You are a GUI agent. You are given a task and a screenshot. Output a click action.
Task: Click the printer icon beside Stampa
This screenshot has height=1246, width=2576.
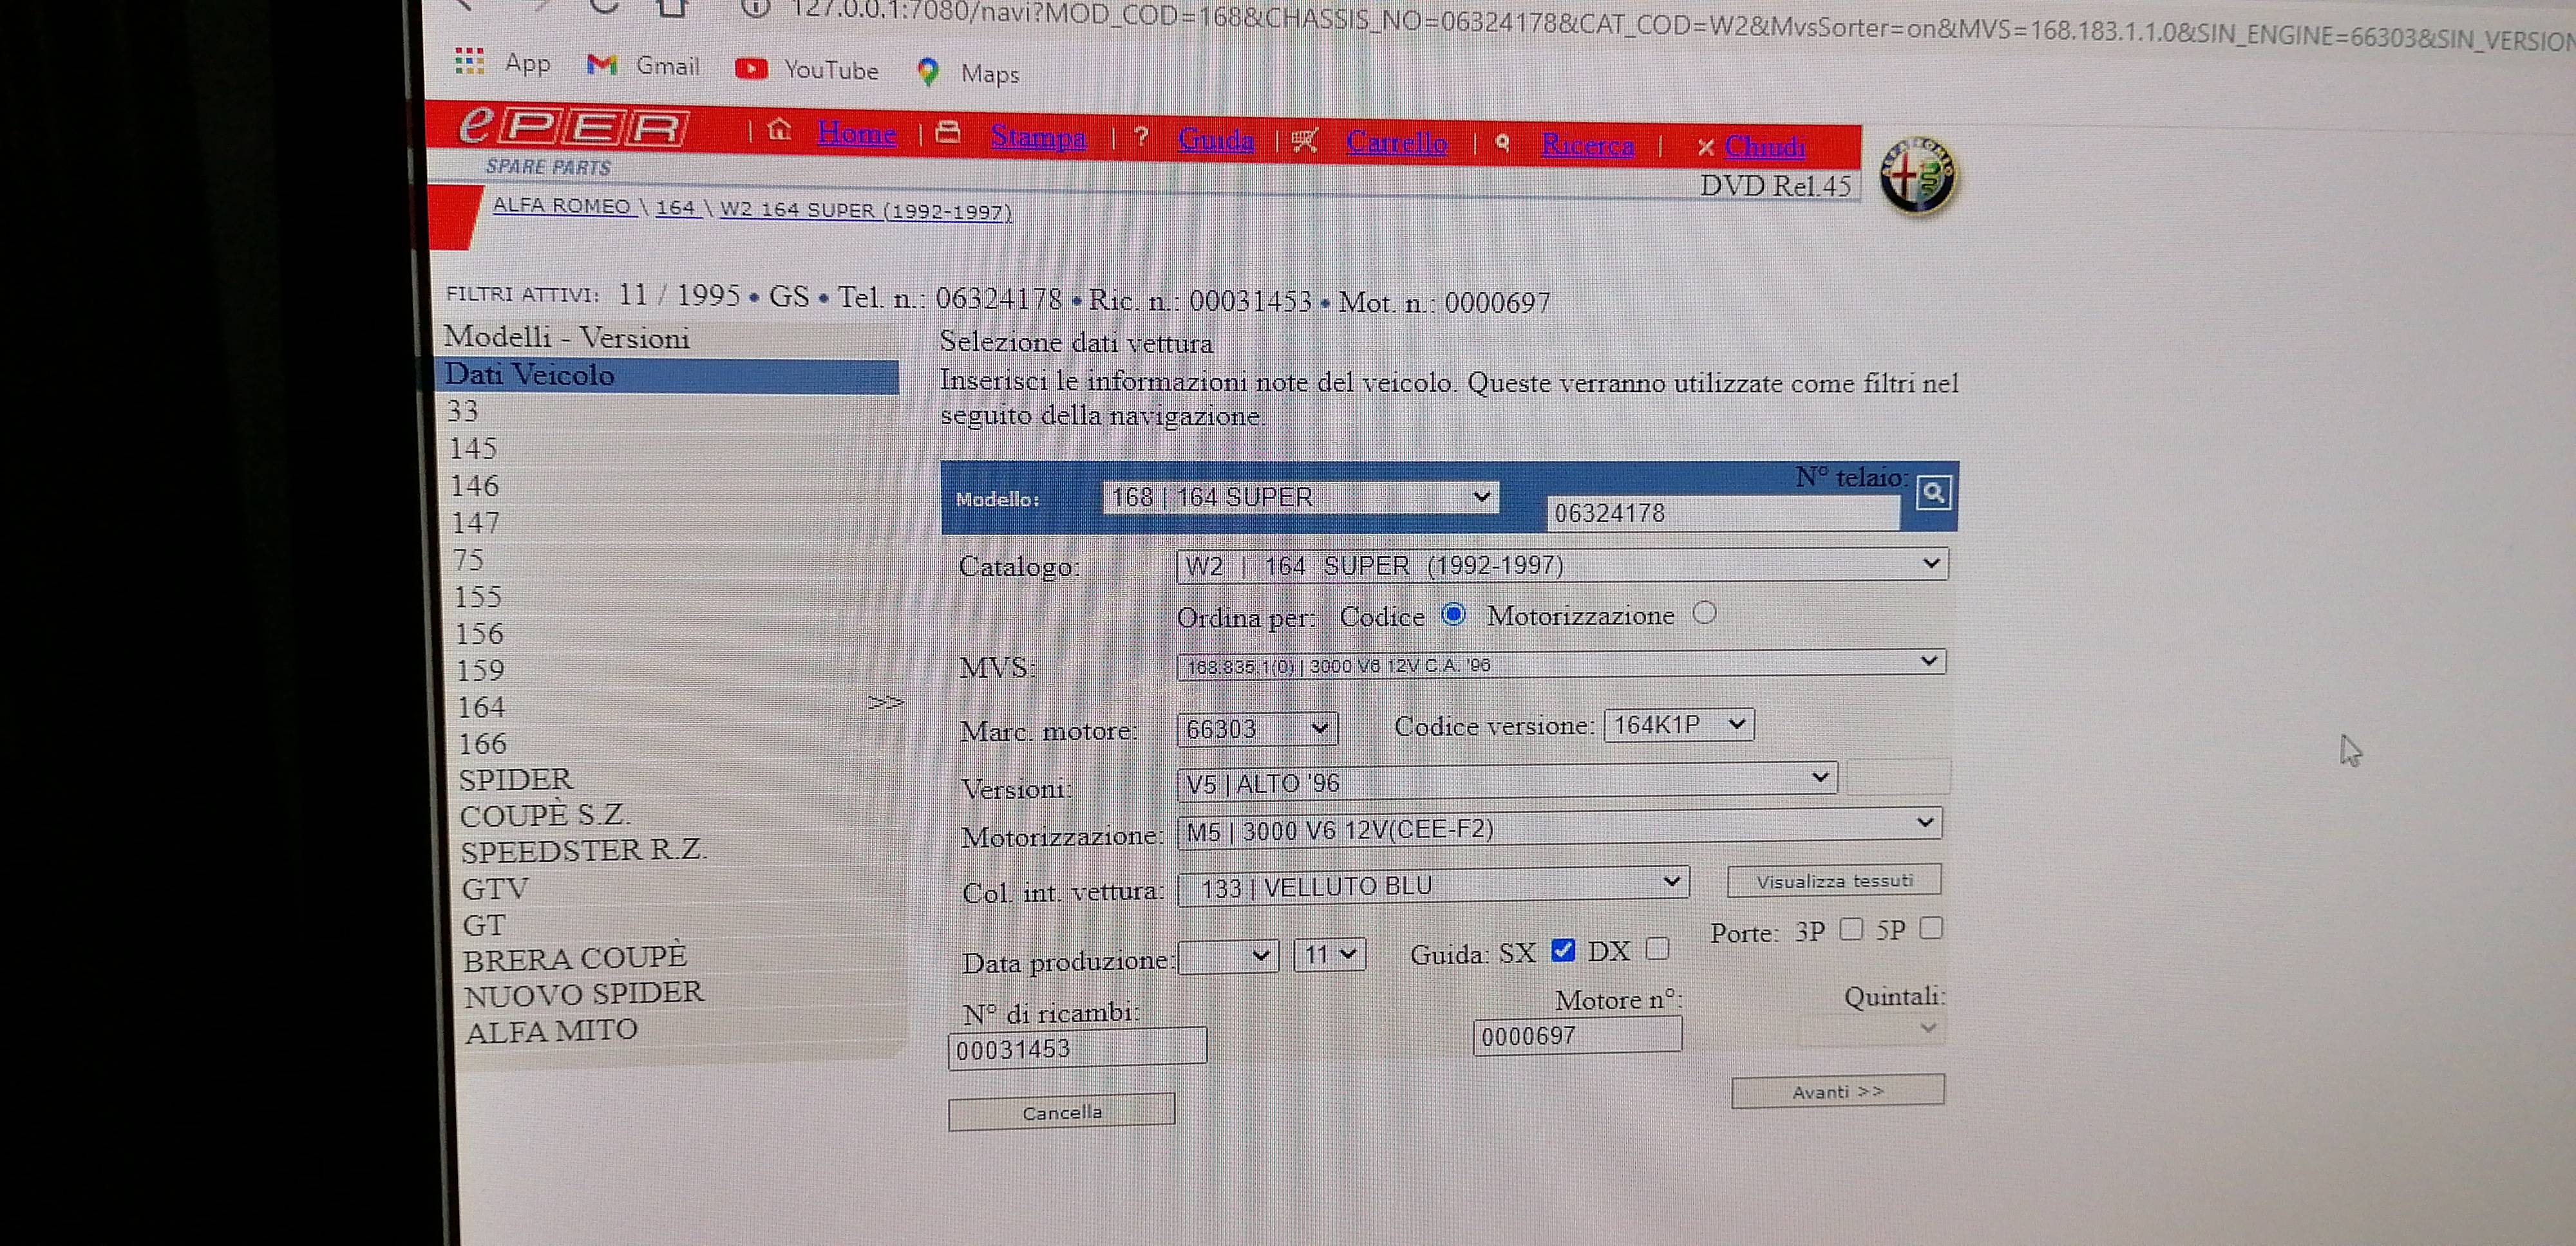947,133
